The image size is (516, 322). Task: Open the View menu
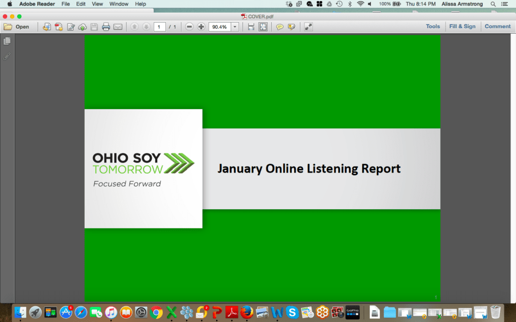tap(97, 4)
